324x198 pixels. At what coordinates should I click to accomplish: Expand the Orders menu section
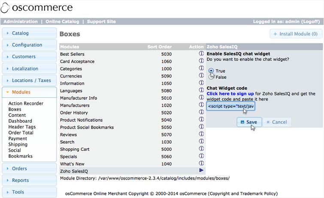coord(29,168)
